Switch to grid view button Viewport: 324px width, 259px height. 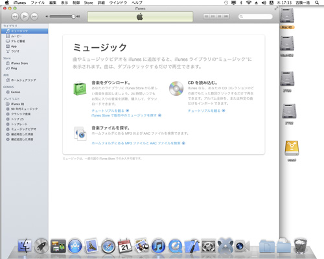(220, 16)
